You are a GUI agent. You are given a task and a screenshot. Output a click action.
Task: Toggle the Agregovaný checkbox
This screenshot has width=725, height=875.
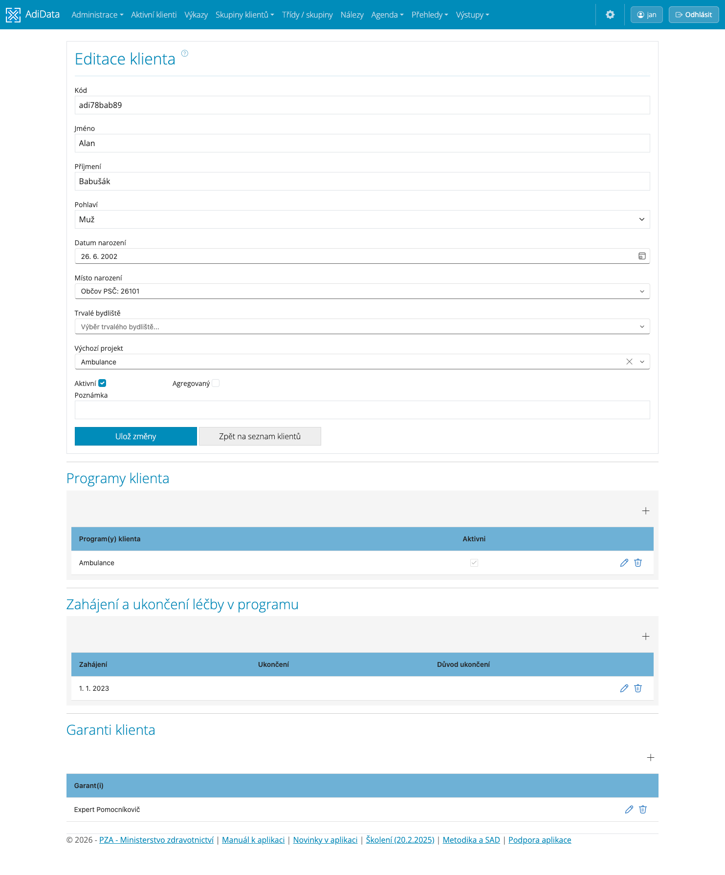pyautogui.click(x=216, y=383)
